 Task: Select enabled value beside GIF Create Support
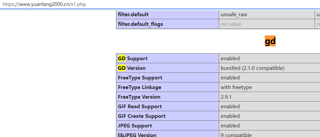pyautogui.click(x=230, y=116)
